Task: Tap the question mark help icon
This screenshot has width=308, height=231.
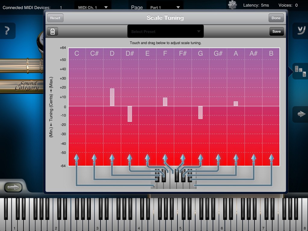Action: point(7,31)
